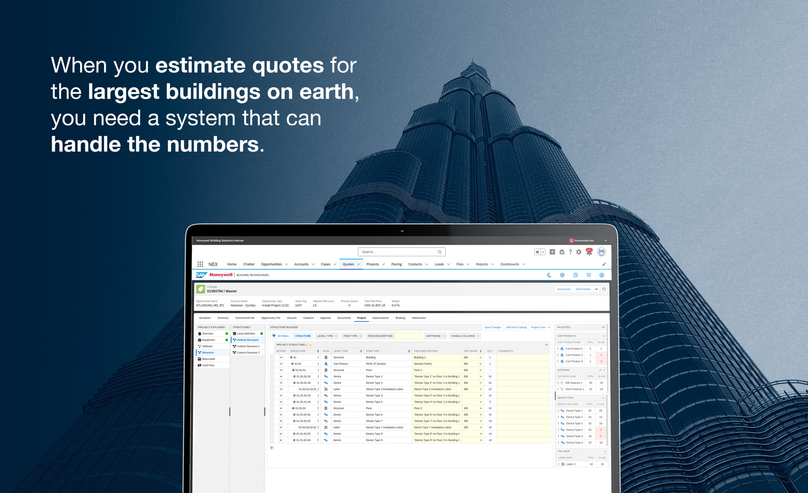Toggle dark mode moon icon
Screen dimensions: 808x493
click(549, 275)
